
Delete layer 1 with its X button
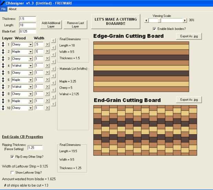(x=47, y=45)
